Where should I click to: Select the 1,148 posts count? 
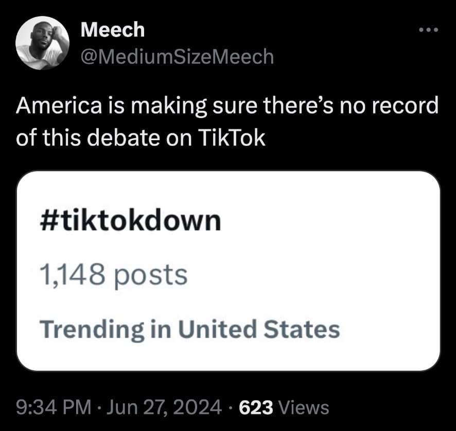tap(113, 275)
